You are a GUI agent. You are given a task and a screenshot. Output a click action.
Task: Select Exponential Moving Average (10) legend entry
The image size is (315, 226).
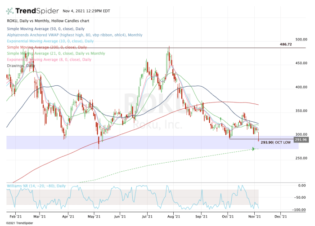tap(50, 41)
